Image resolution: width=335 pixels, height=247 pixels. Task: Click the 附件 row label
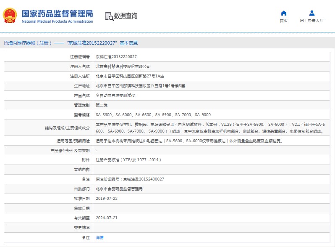[x=86, y=160]
